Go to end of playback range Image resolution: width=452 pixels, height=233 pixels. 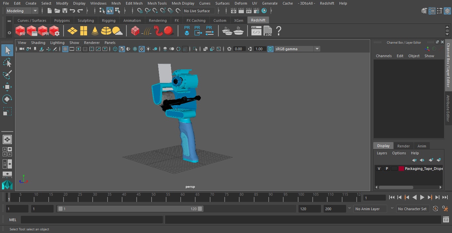click(x=445, y=197)
